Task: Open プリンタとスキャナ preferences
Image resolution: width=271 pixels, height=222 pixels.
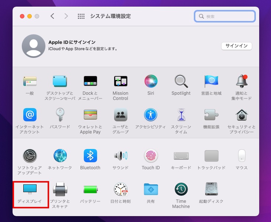Action: (60, 189)
